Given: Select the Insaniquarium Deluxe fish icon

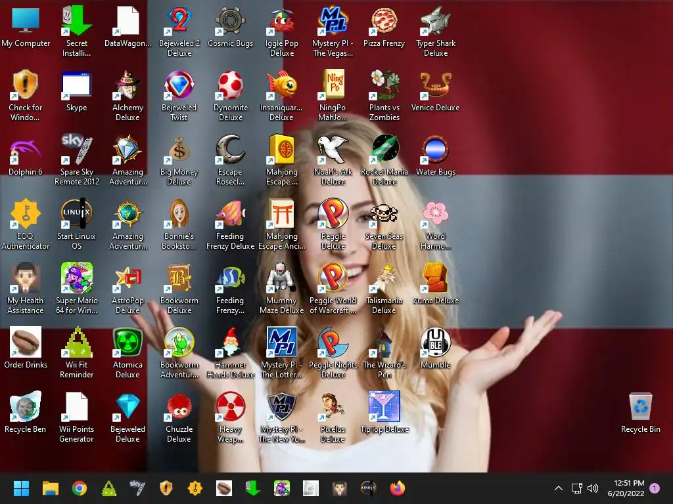Looking at the screenshot, I should pyautogui.click(x=281, y=85).
